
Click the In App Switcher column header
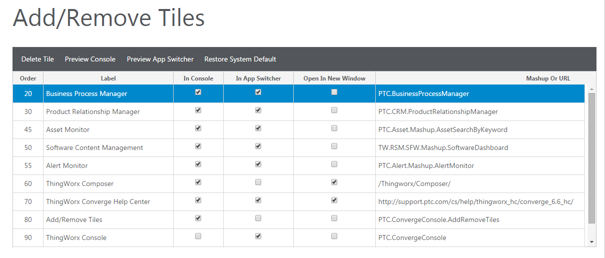[x=258, y=78]
